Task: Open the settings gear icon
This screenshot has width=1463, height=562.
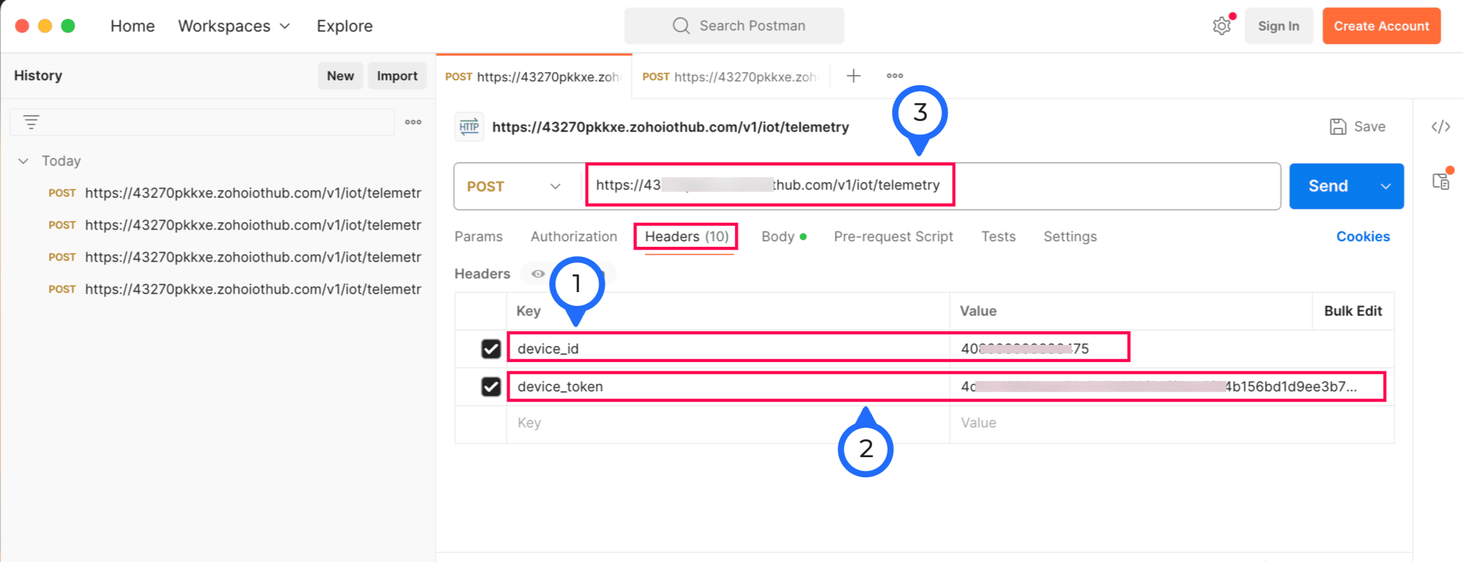Action: click(x=1221, y=26)
